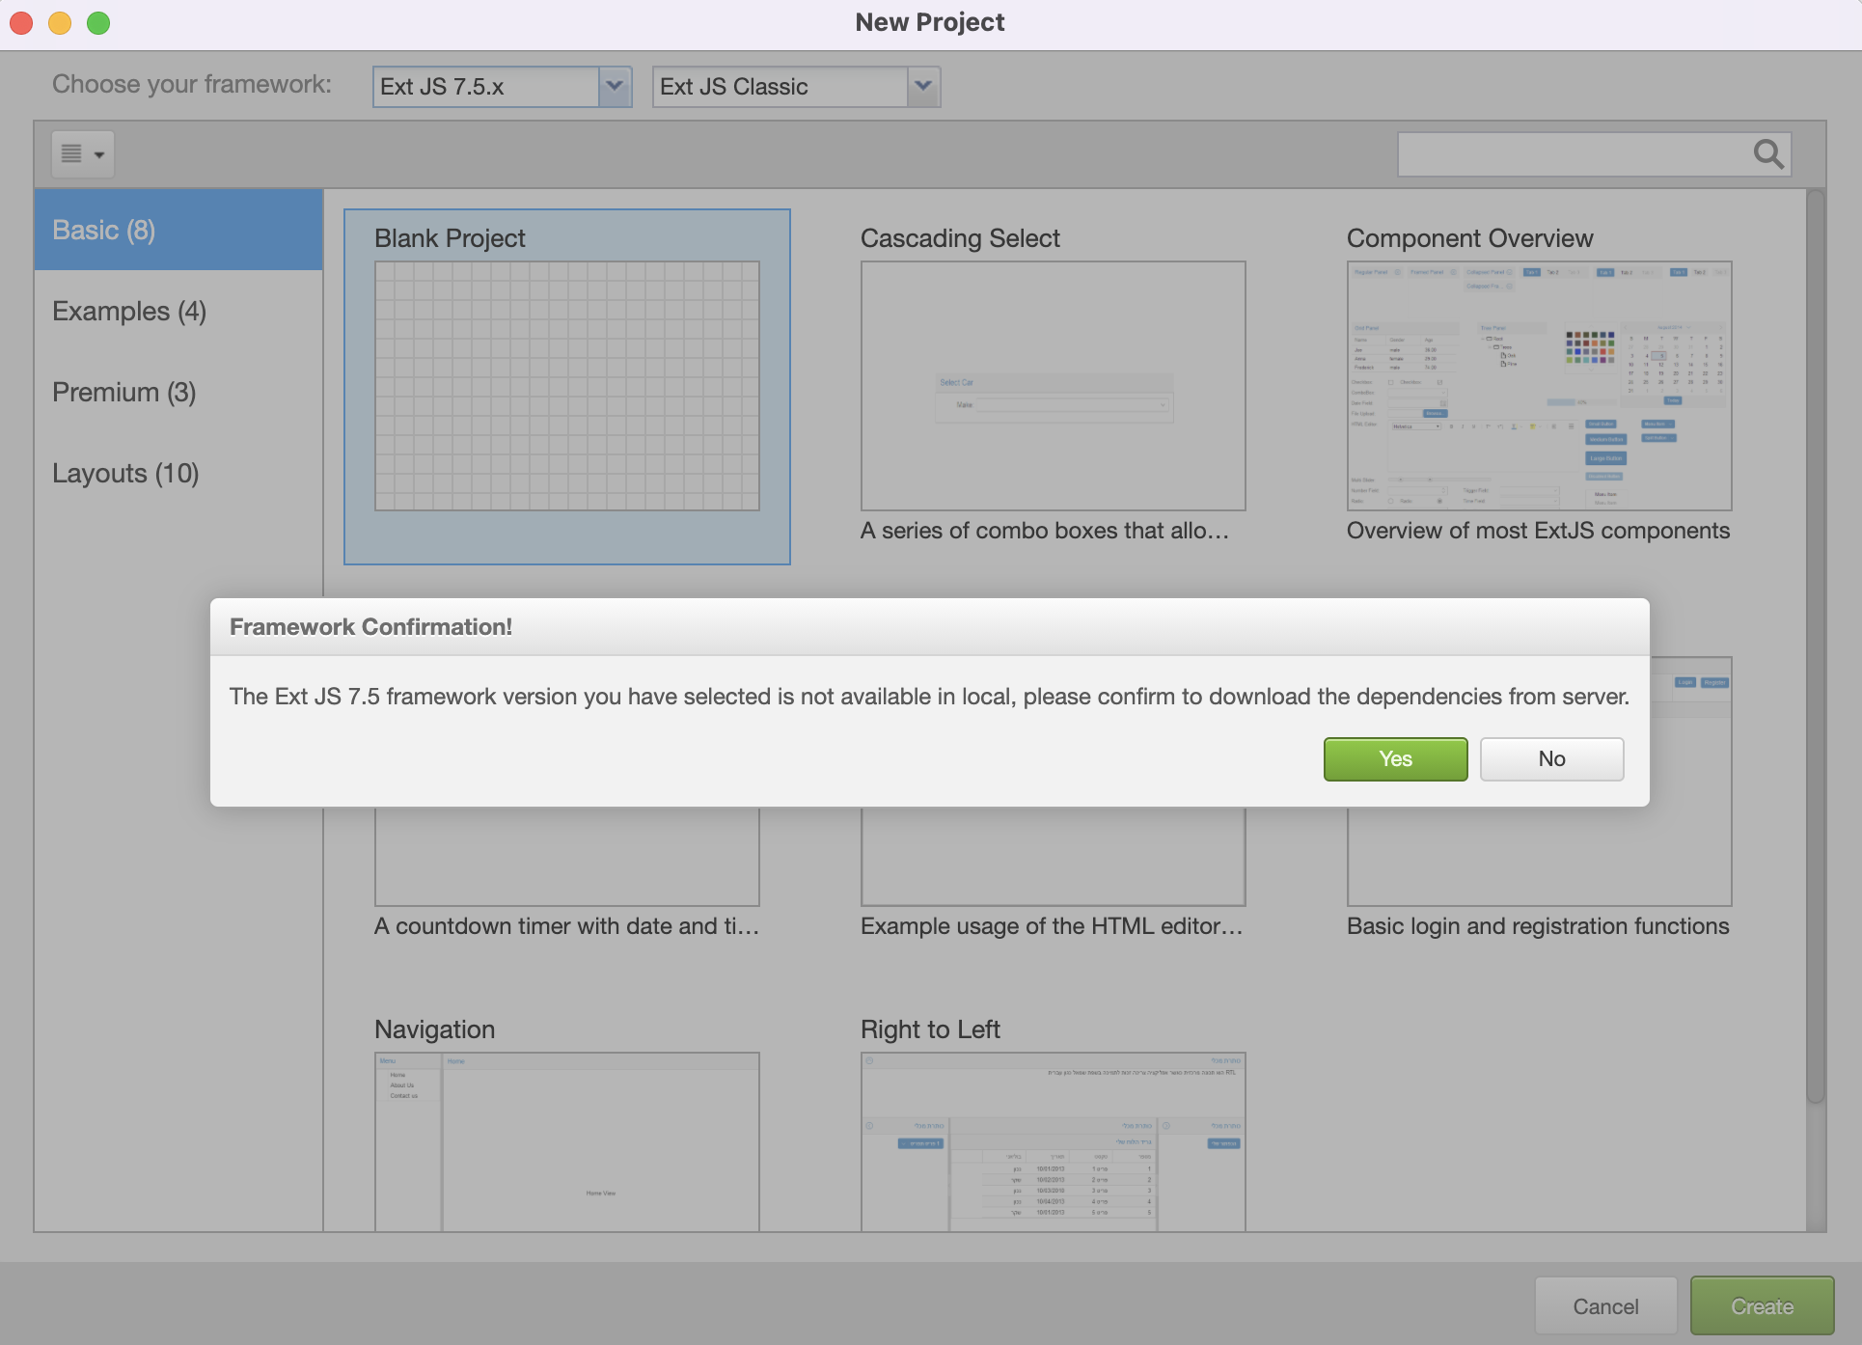Choose the Blank Project grid thumbnail
This screenshot has height=1345, width=1862.
(x=567, y=386)
